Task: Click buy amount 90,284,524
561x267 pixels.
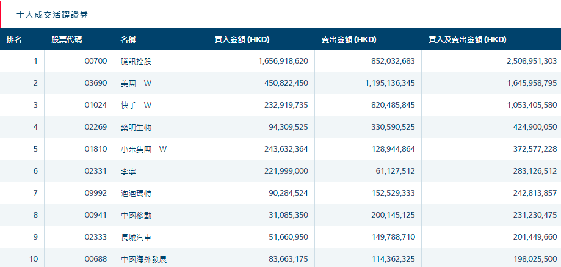Action: click(288, 193)
